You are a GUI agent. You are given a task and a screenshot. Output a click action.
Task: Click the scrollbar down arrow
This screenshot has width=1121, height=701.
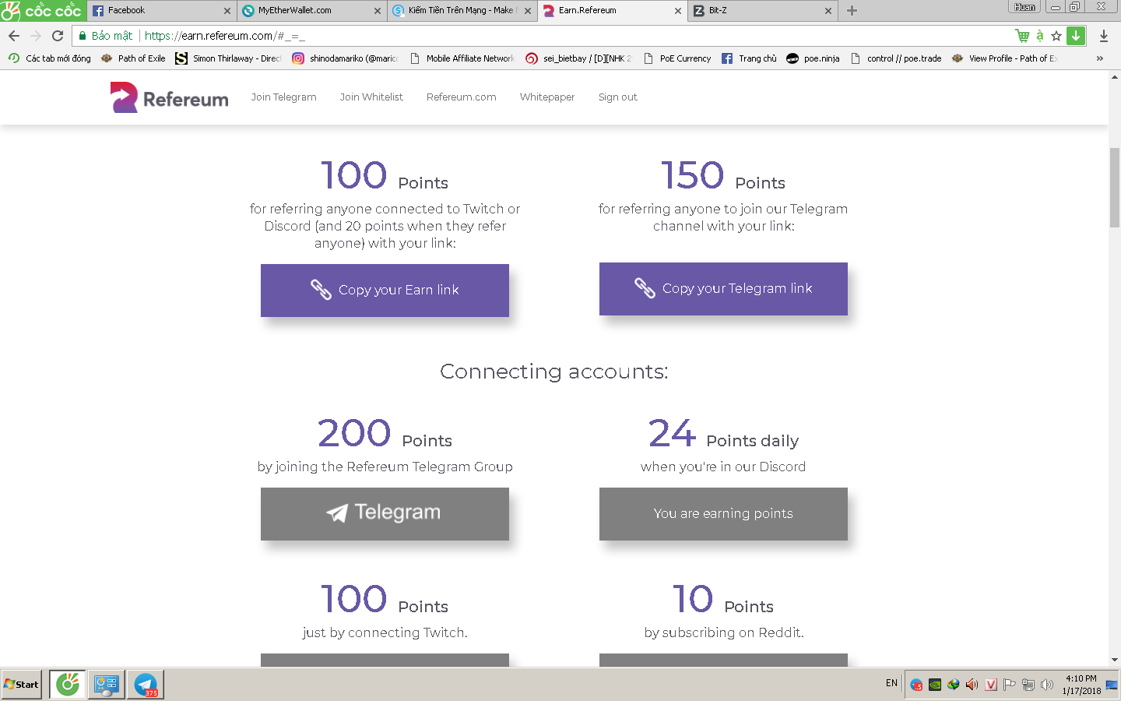[1115, 660]
